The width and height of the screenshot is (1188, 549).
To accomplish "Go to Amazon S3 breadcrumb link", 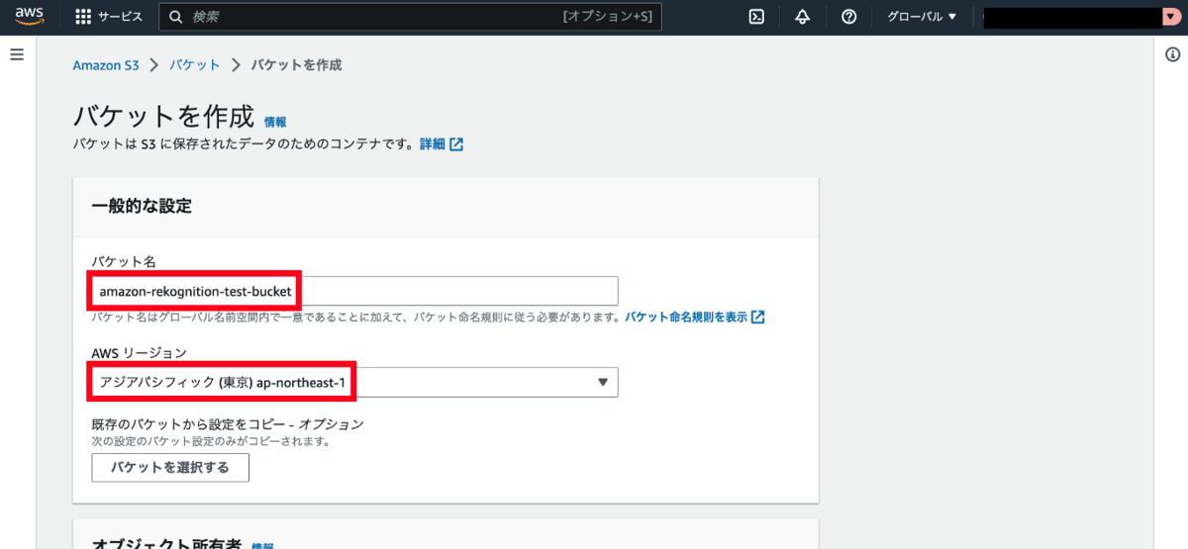I will tap(106, 65).
